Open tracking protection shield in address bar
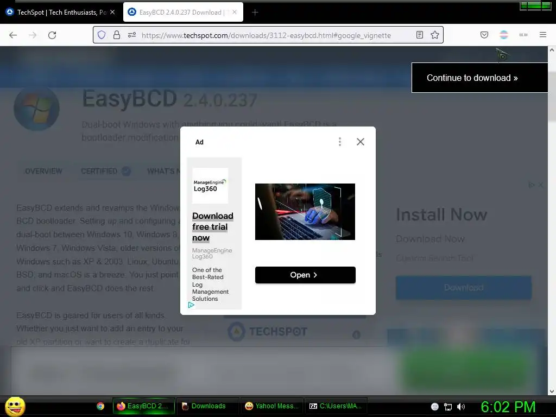 [x=102, y=35]
